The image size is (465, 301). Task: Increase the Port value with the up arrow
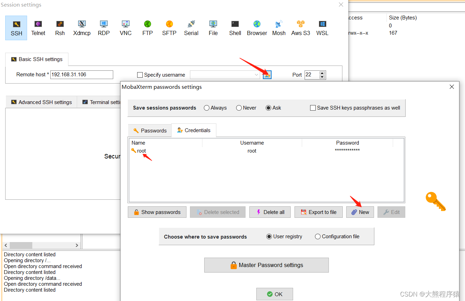(322, 73)
